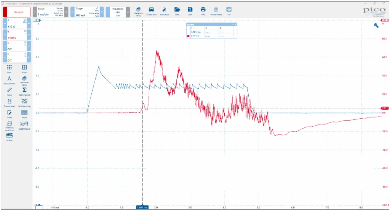Open the Masks tool
The height and width of the screenshot is (210, 390).
click(24, 114)
